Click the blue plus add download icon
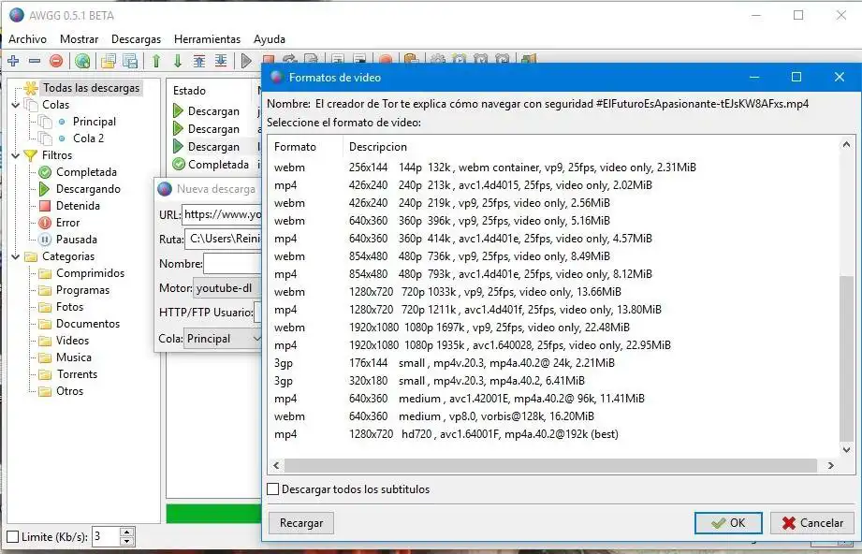 coord(13,61)
